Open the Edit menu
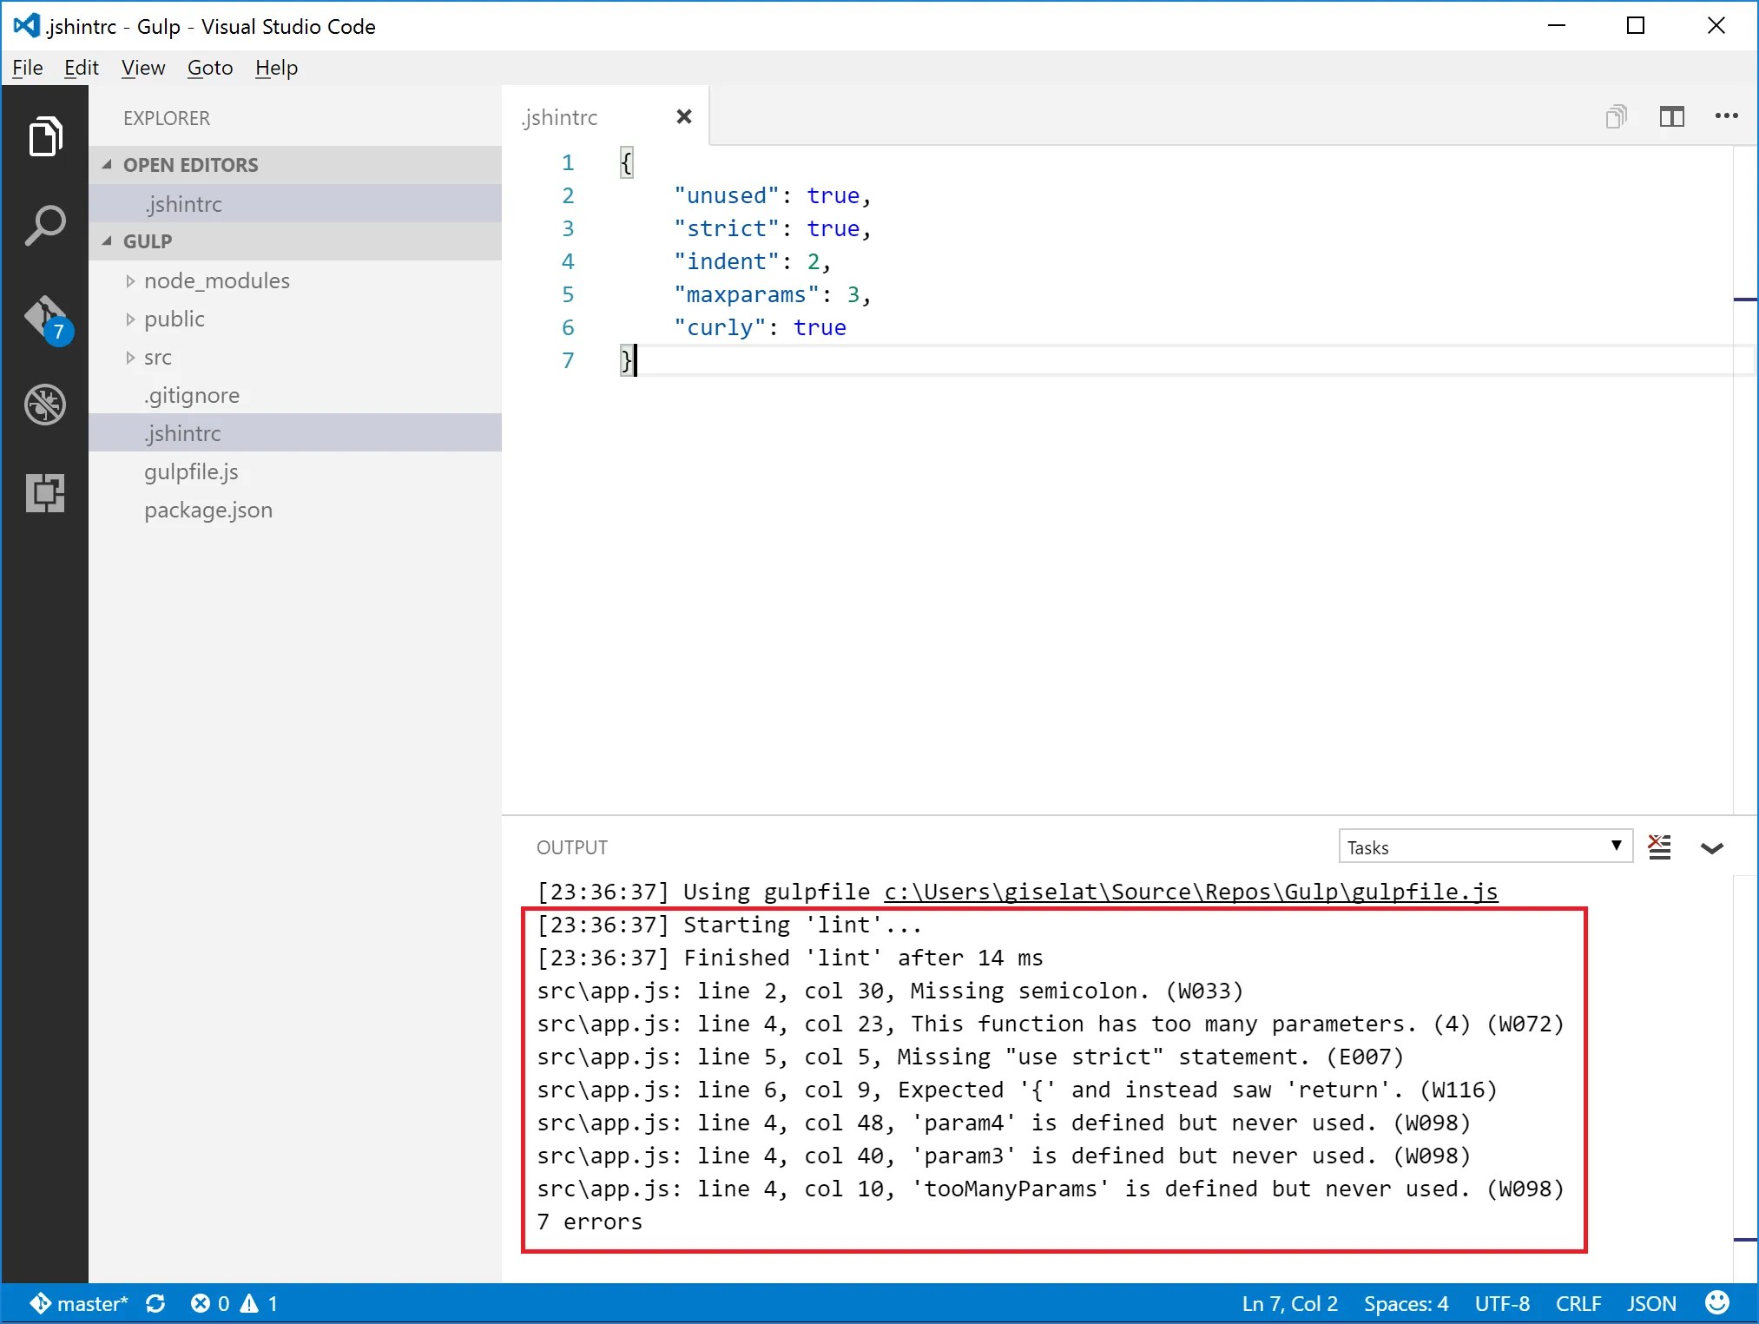Viewport: 1759px width, 1324px height. click(82, 68)
